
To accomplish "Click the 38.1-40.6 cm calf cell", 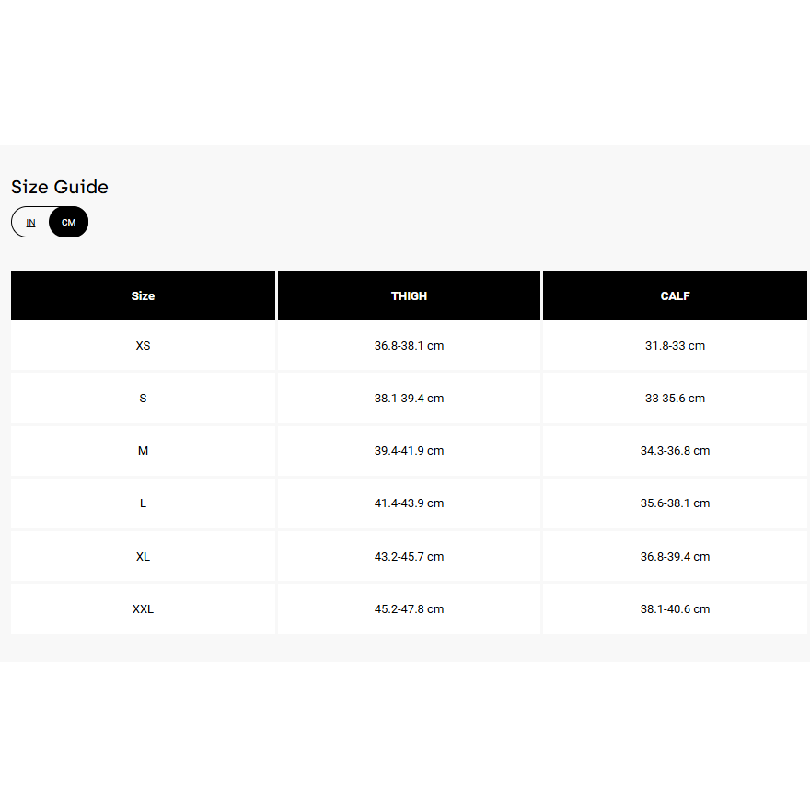I will 675,609.
